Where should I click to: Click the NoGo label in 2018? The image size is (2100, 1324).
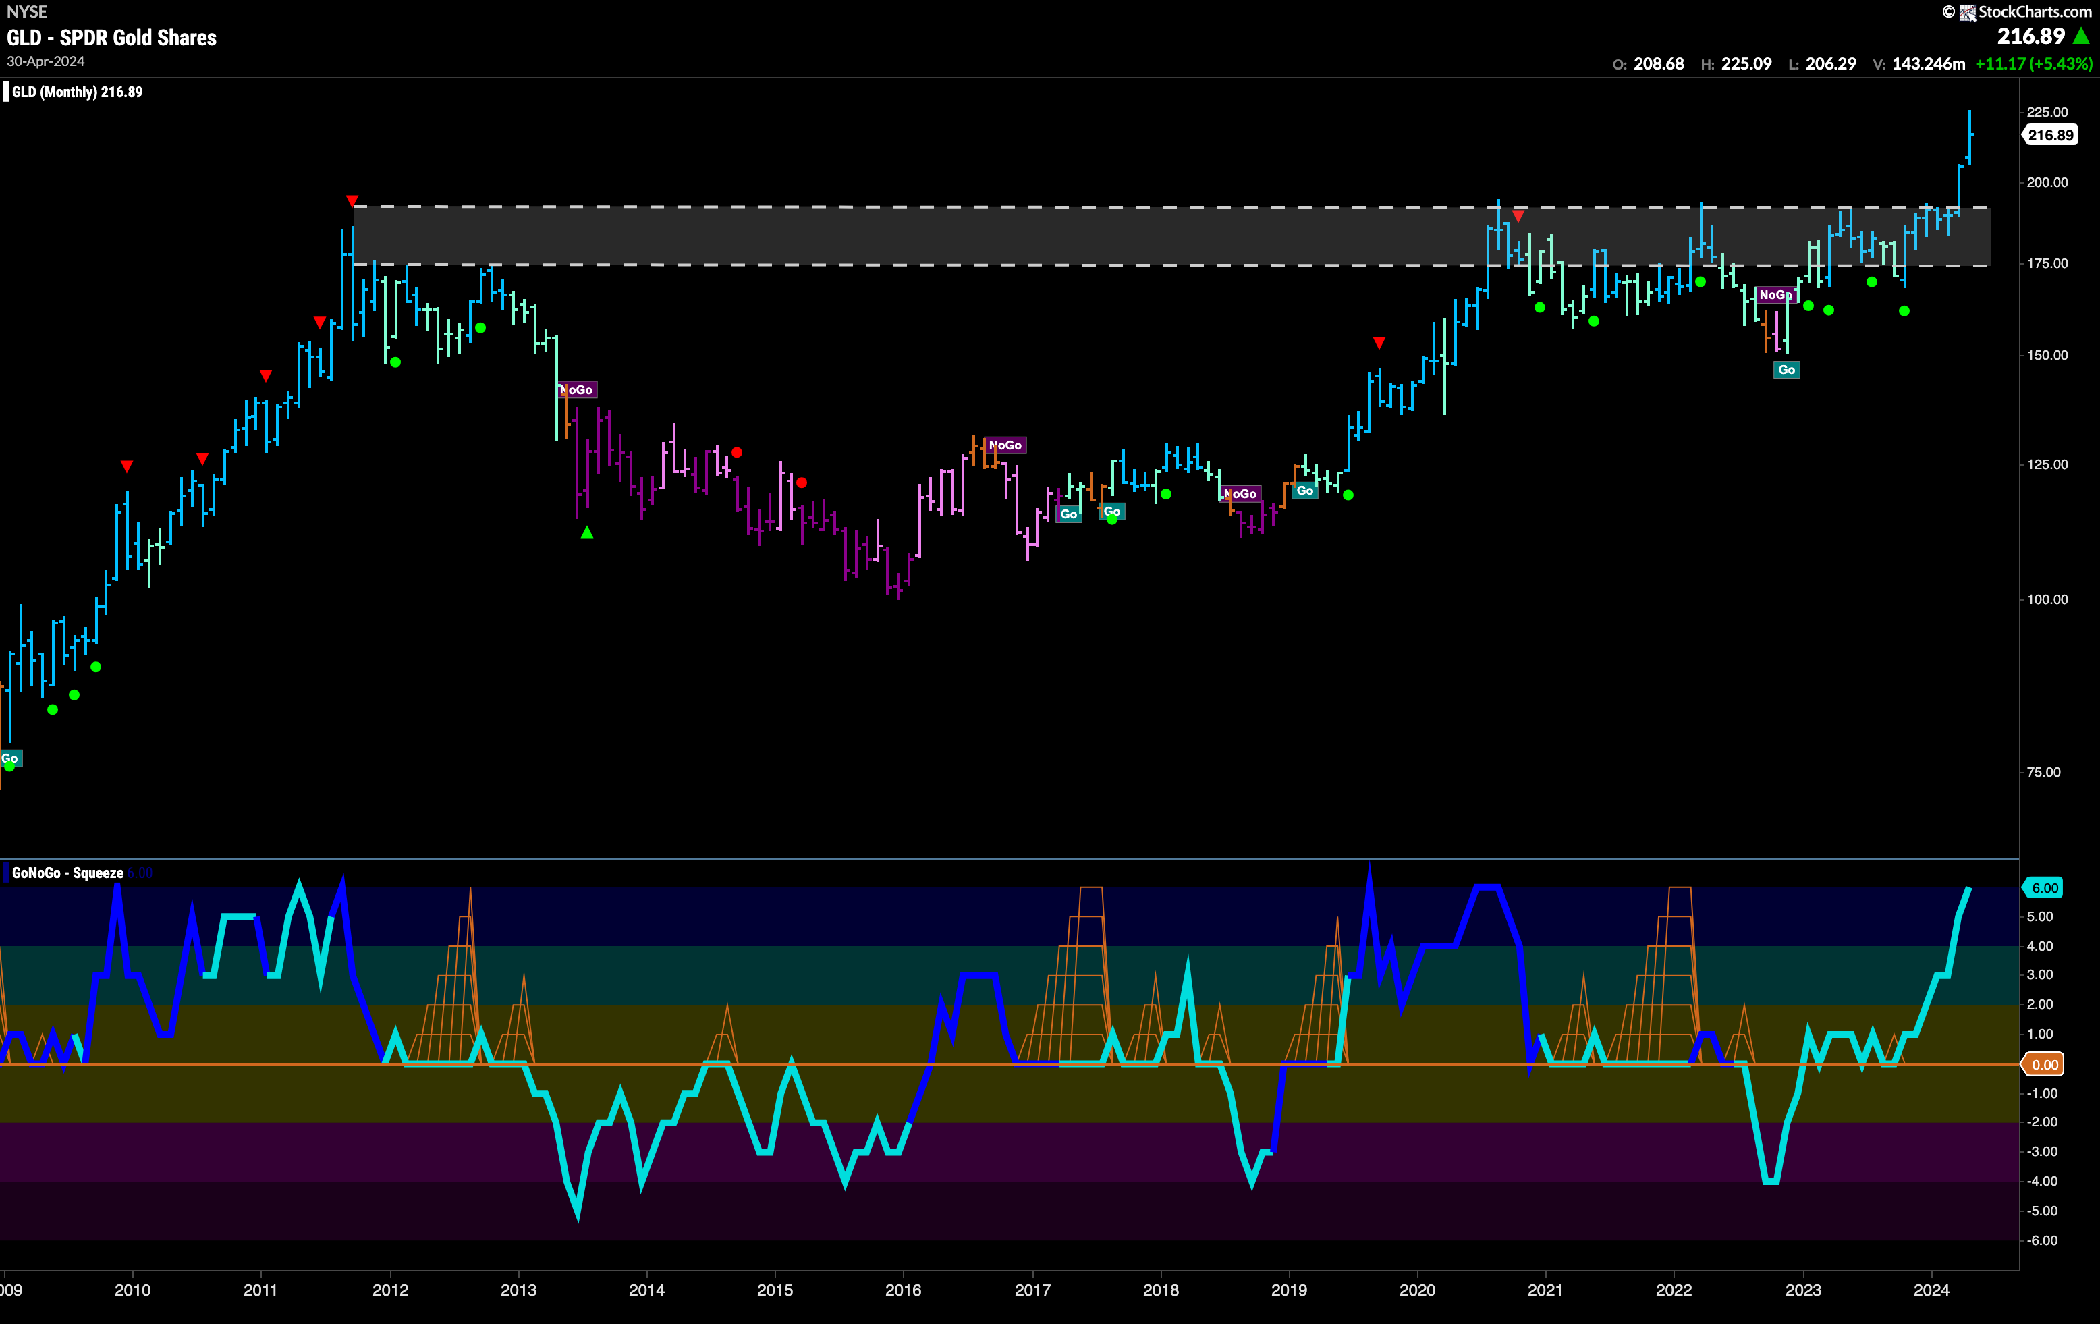pyautogui.click(x=1240, y=494)
